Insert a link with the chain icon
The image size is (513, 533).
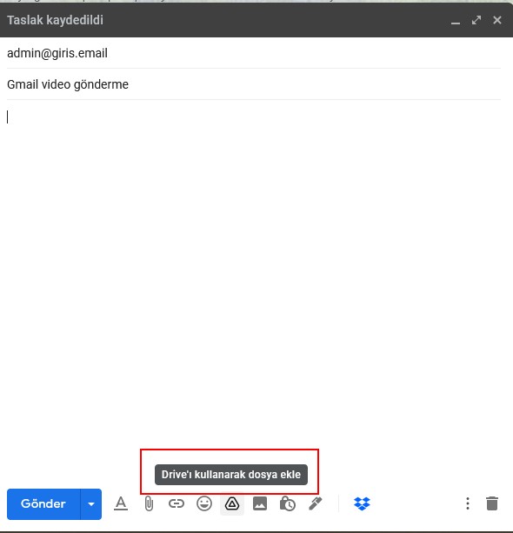[177, 503]
